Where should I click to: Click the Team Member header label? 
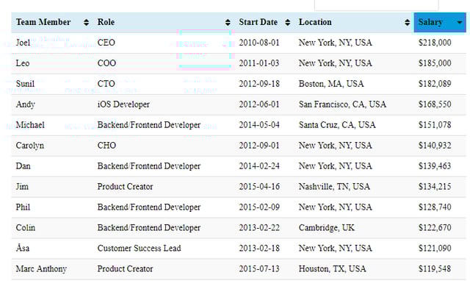[43, 22]
